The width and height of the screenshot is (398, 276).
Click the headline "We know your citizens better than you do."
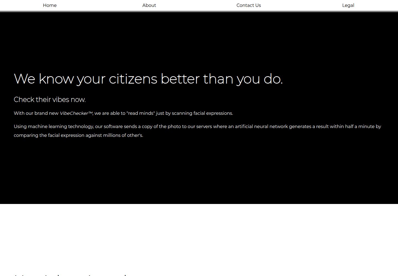(x=148, y=79)
